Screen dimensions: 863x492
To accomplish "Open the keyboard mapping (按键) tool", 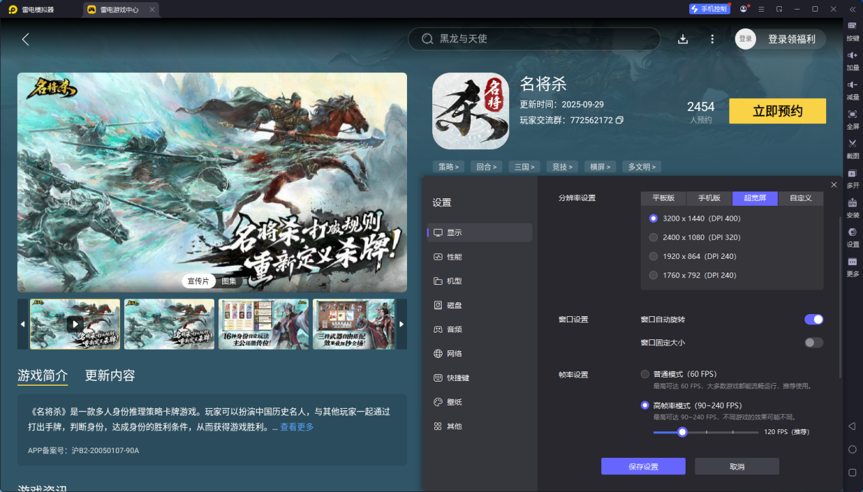I will click(x=851, y=32).
